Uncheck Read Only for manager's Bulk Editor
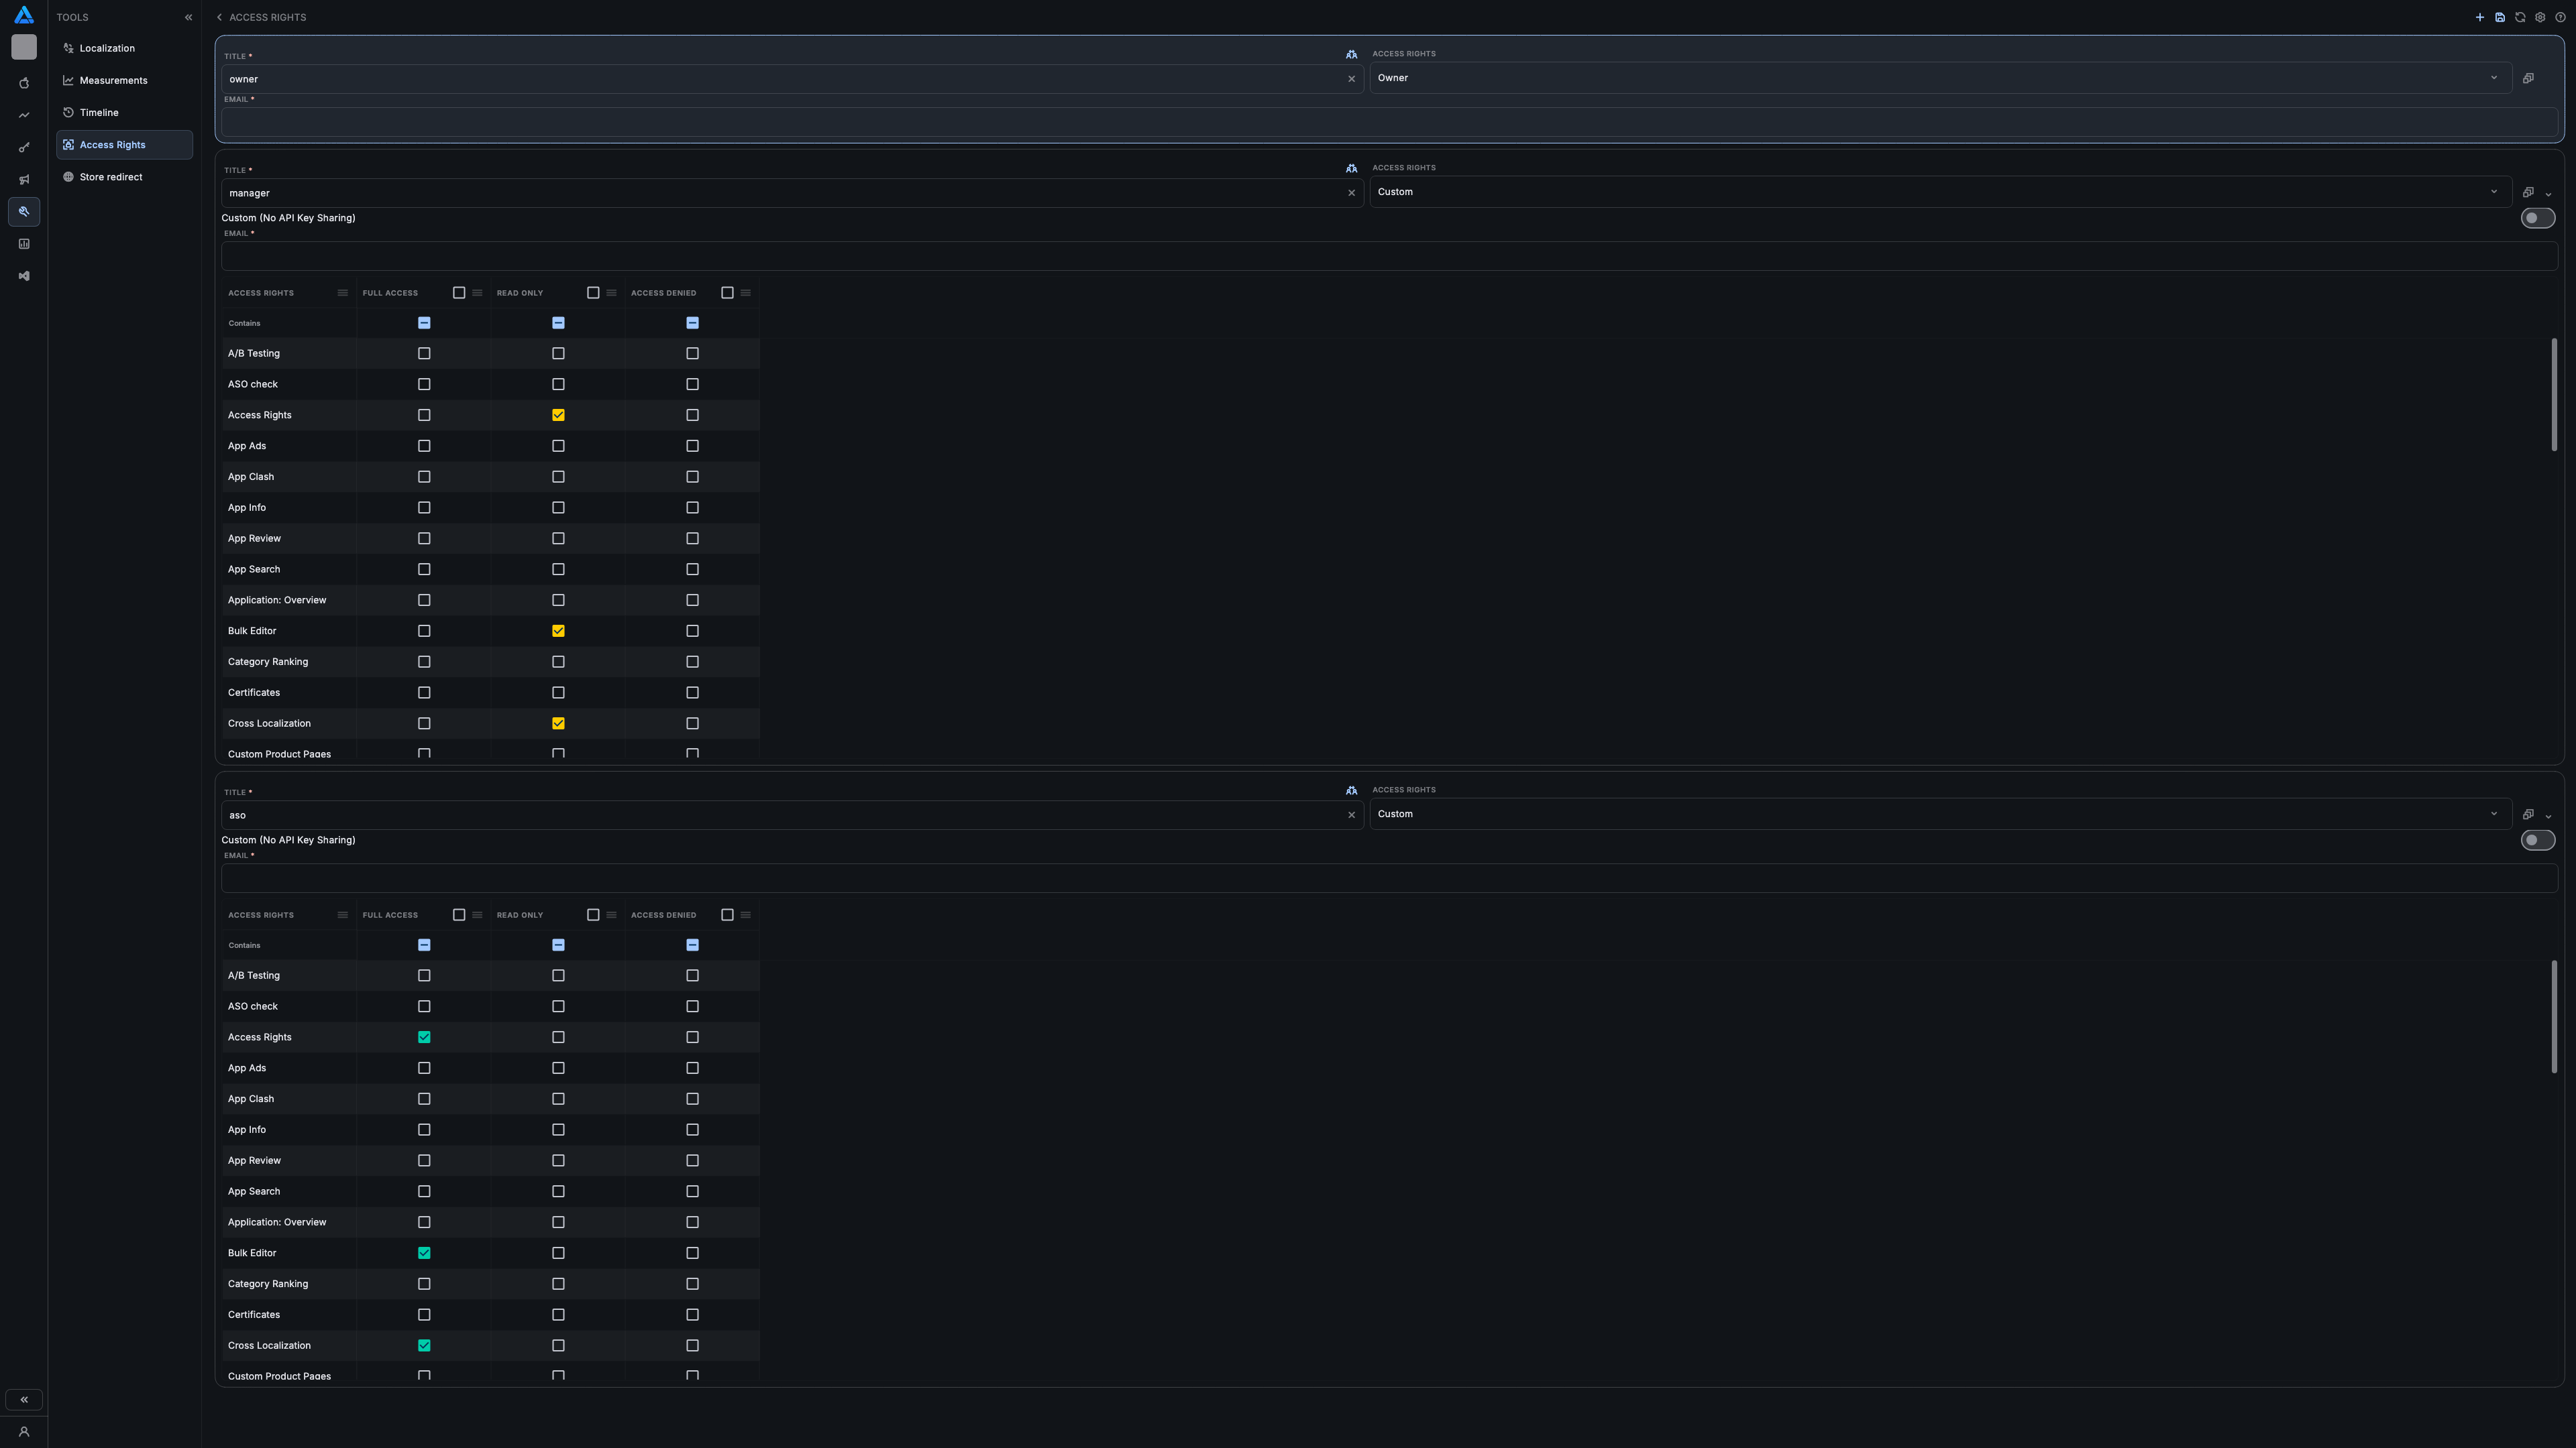Viewport: 2576px width, 1448px height. (558, 631)
